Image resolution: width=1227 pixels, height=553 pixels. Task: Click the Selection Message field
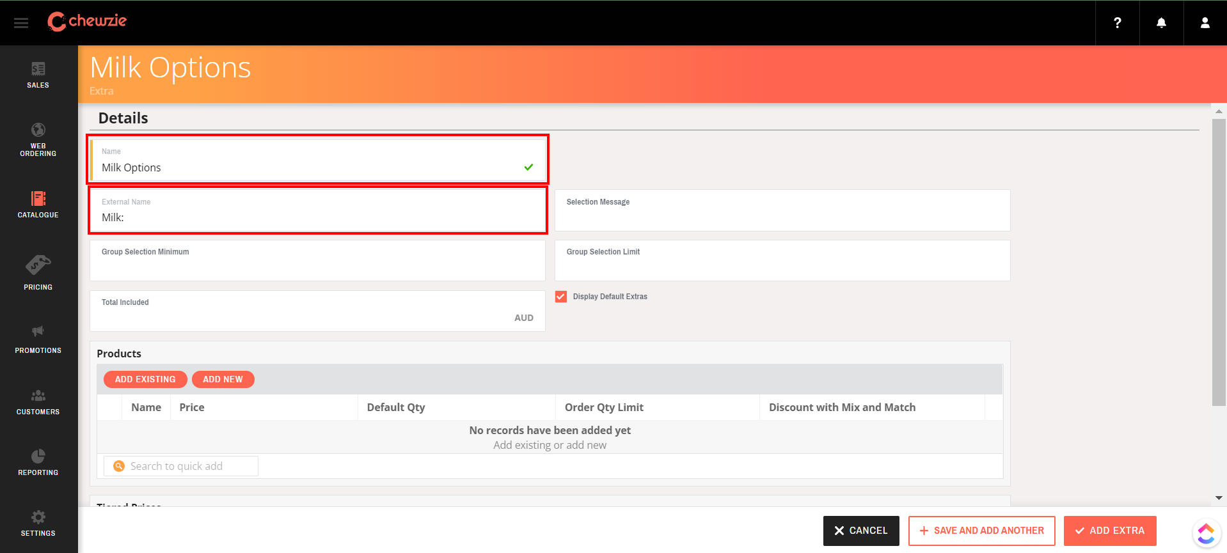pos(782,210)
